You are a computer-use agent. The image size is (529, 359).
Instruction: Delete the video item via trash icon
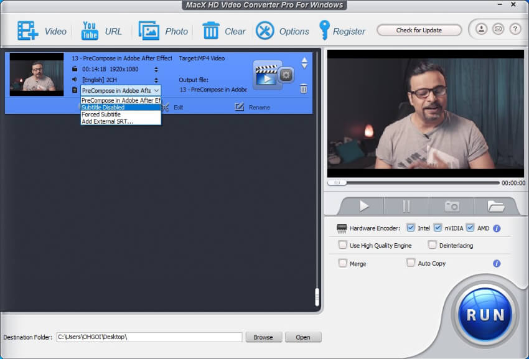click(304, 89)
